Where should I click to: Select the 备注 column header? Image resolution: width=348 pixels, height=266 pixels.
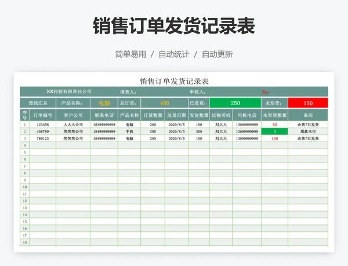click(308, 115)
